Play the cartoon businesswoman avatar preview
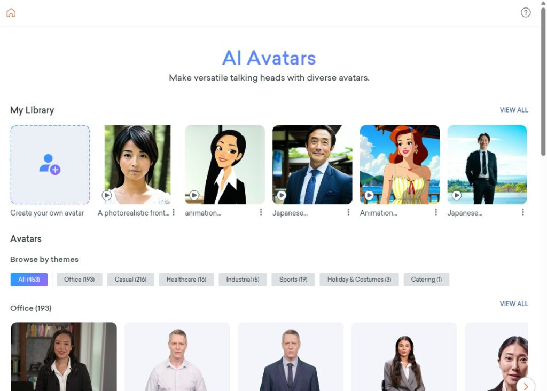This screenshot has height=391, width=547. click(194, 195)
